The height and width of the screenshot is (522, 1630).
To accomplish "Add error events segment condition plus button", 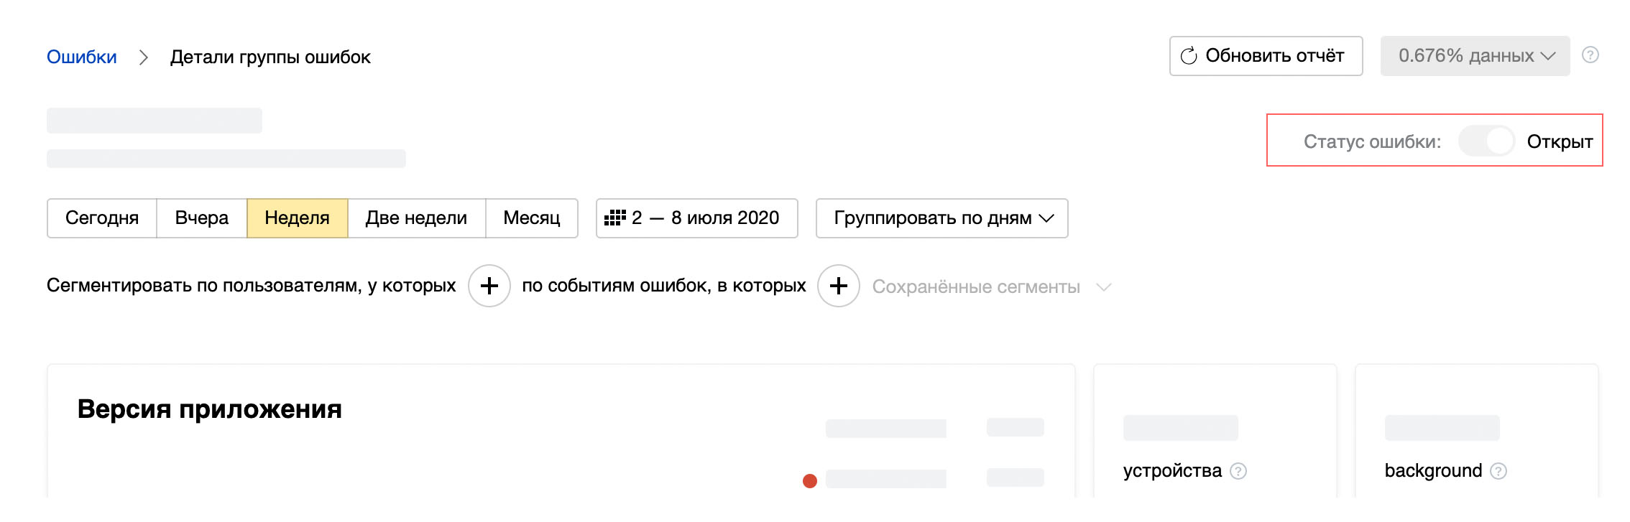I will [x=838, y=286].
